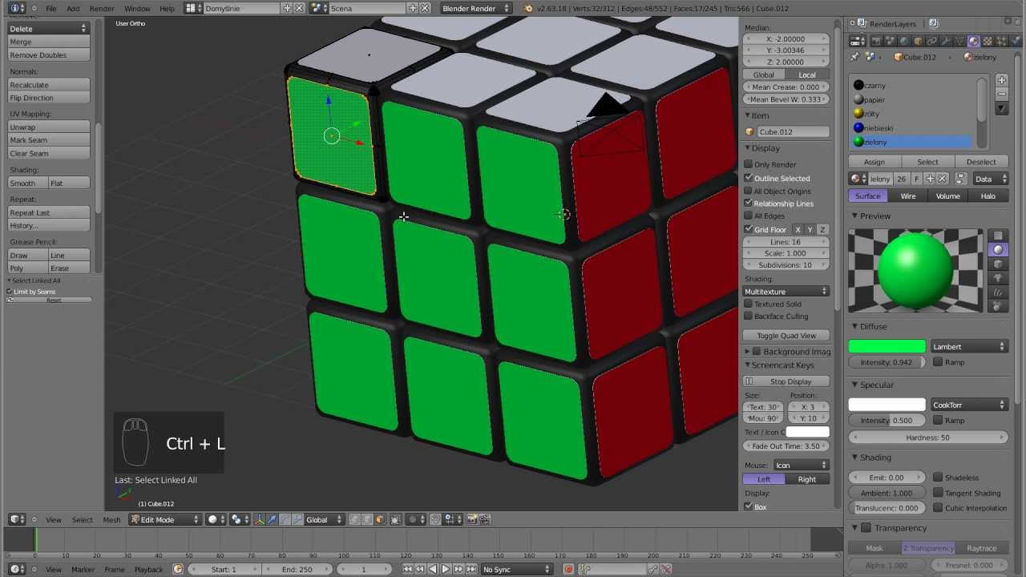
Task: Open the Modifiers wrench icon
Action: (945, 41)
